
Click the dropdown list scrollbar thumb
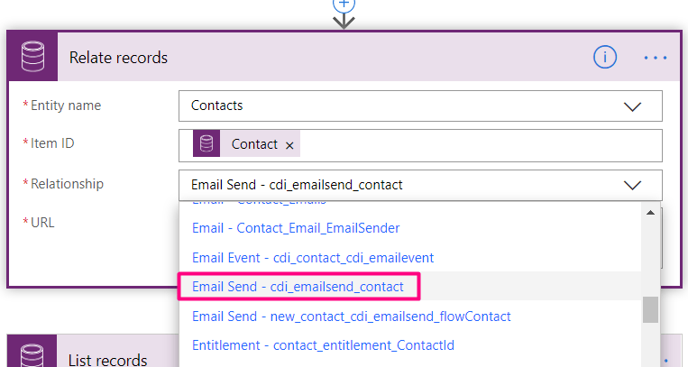[x=649, y=309]
